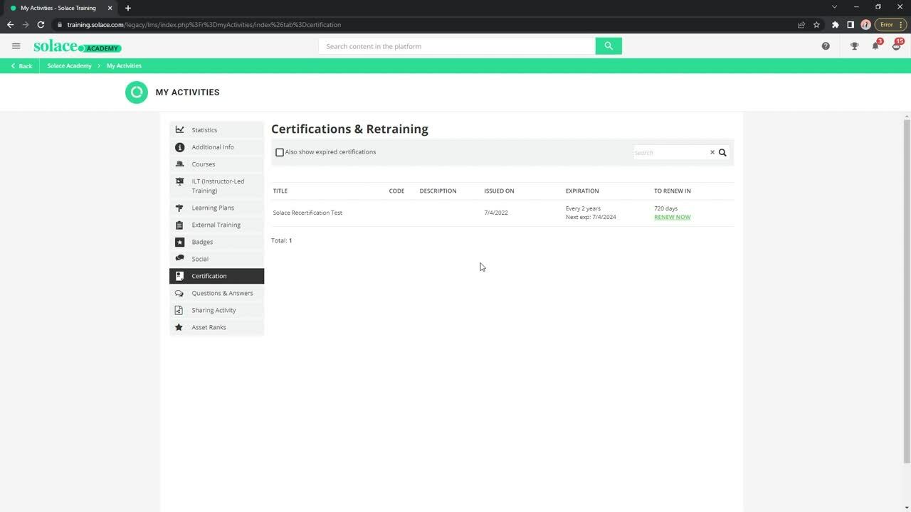Image resolution: width=911 pixels, height=512 pixels.
Task: Sort by the TITLE column header
Action: click(x=280, y=191)
